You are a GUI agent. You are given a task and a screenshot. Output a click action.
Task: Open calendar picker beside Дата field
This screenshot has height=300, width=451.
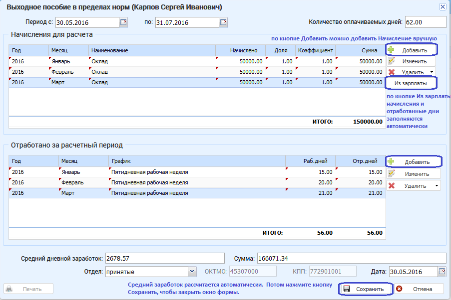[442, 271]
